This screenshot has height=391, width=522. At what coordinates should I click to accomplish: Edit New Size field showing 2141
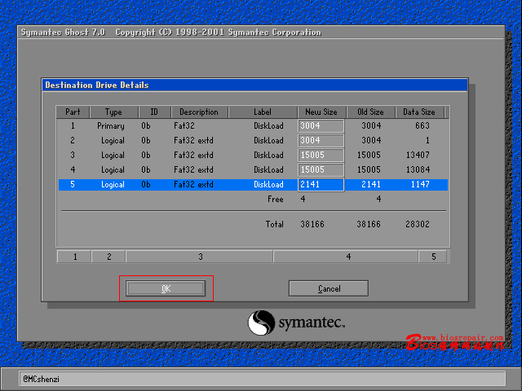coord(321,185)
